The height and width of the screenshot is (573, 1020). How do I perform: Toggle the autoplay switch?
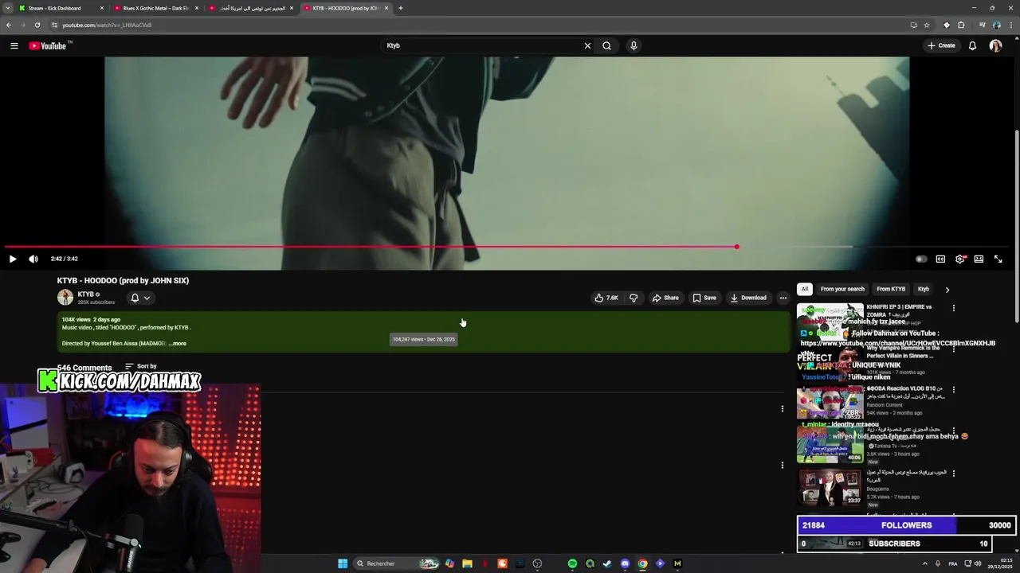click(921, 259)
